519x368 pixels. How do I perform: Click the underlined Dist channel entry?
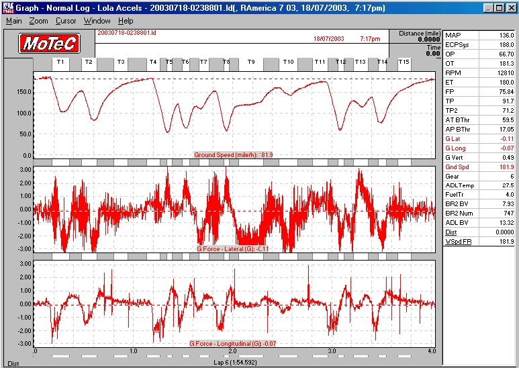coord(451,232)
